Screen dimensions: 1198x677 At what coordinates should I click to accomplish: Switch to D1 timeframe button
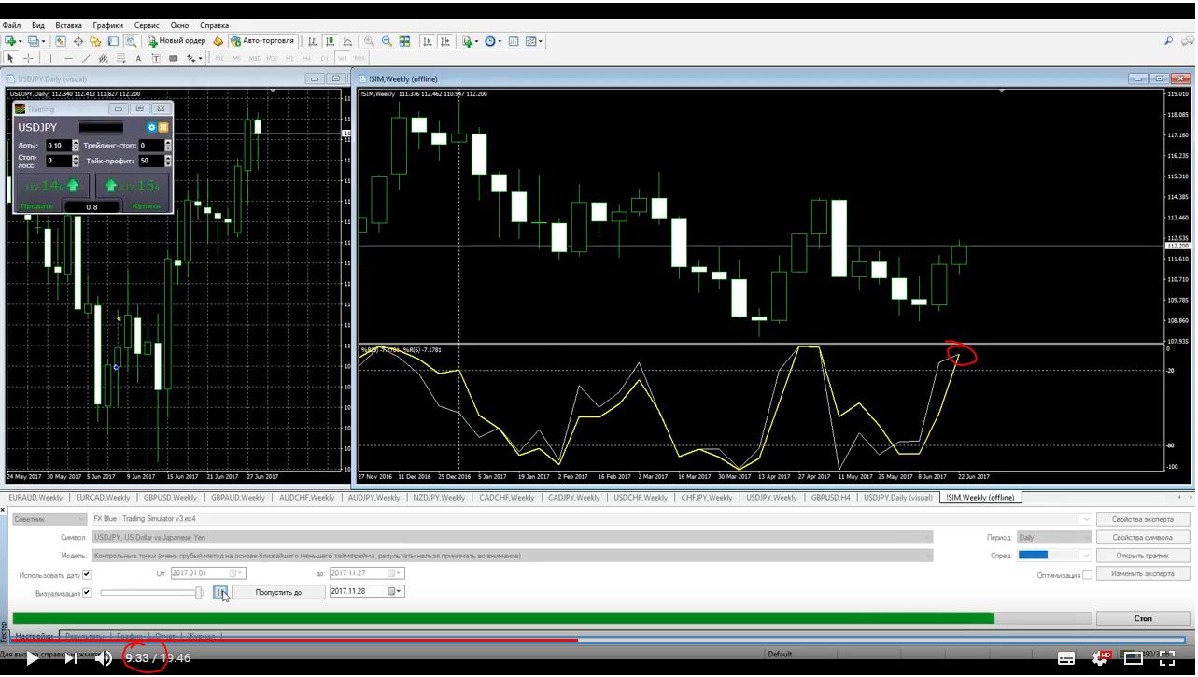point(324,58)
